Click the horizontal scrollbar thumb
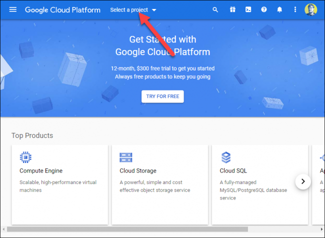Image resolution: width=325 pixels, height=238 pixels. pos(127,229)
